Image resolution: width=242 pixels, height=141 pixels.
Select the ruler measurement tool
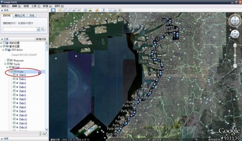pyautogui.click(x=104, y=10)
